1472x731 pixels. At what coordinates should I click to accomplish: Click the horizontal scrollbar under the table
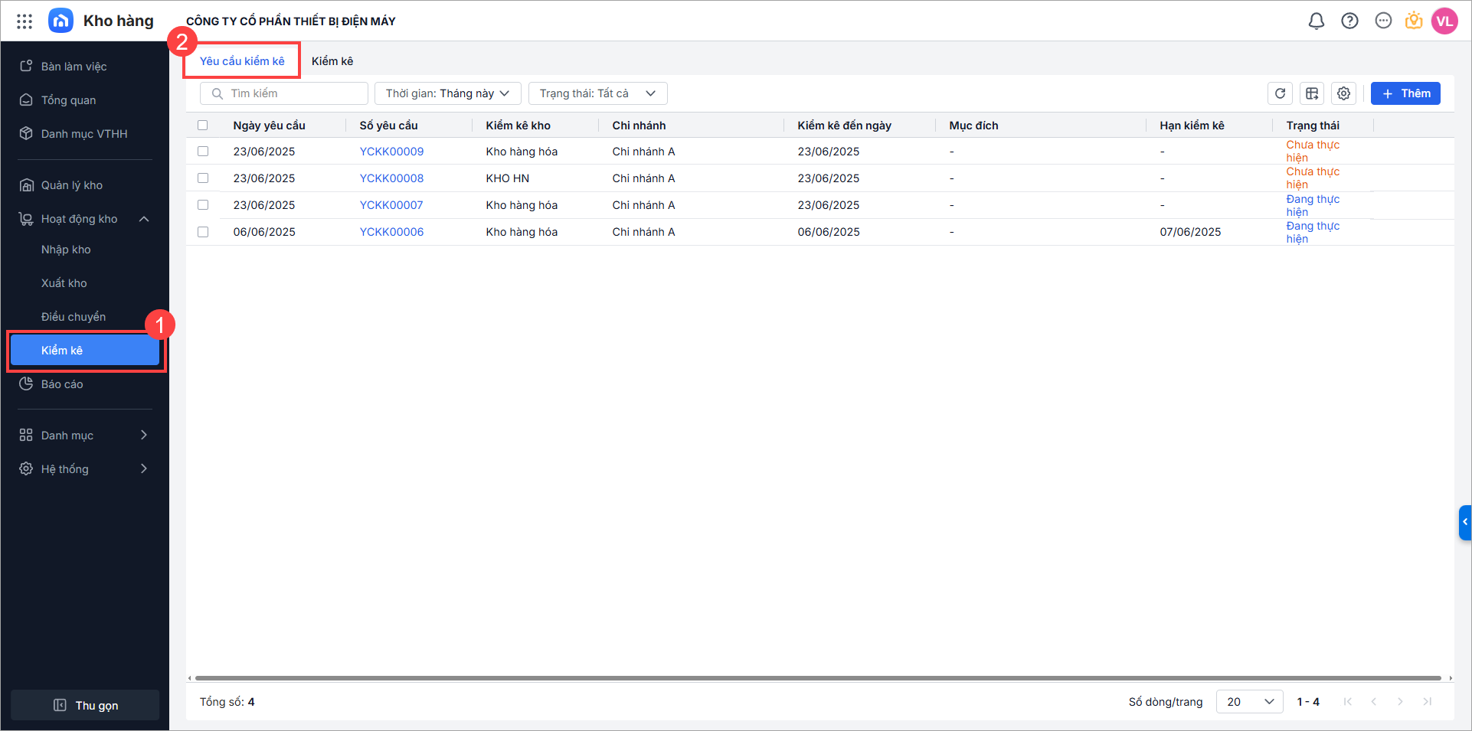(818, 678)
